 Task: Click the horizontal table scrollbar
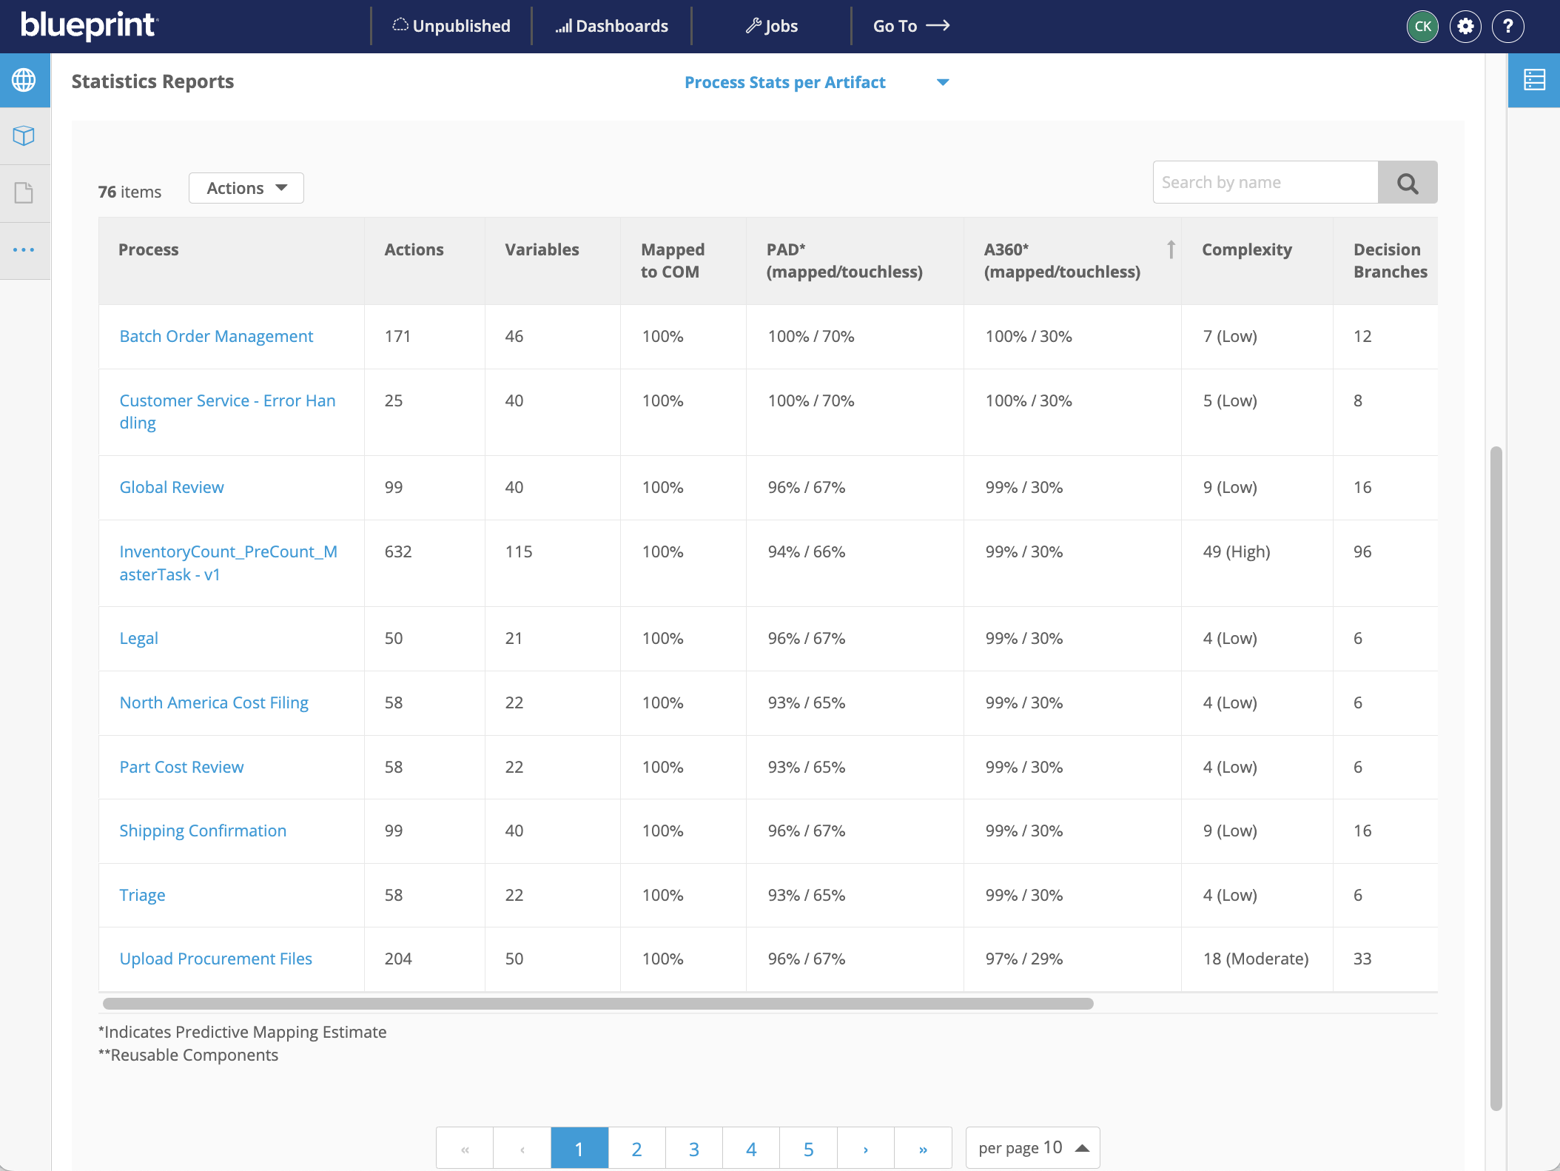(x=598, y=1004)
